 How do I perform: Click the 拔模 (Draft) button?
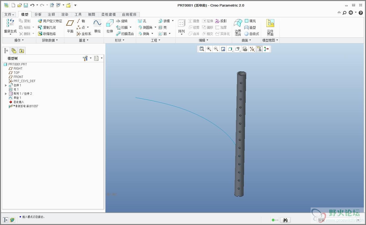164,21
